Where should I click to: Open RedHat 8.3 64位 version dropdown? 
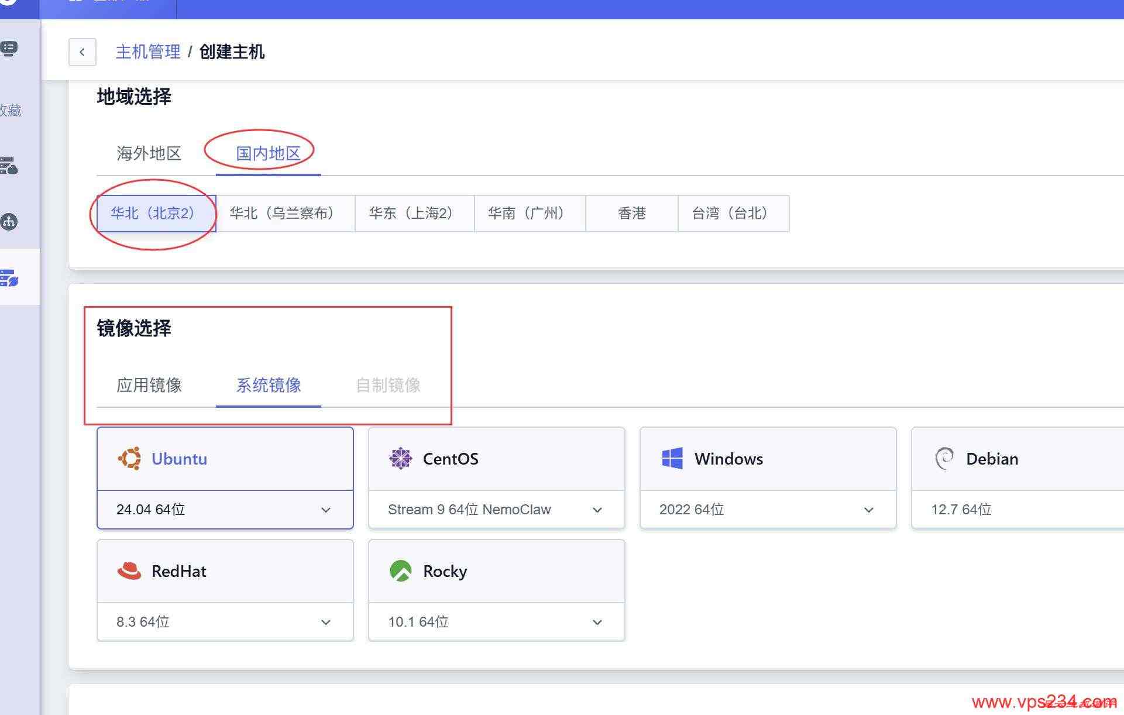click(x=225, y=622)
